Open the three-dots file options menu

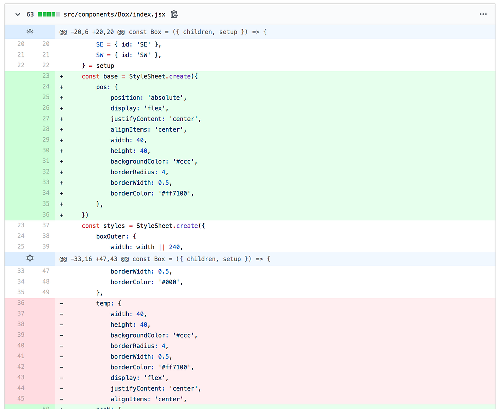click(x=483, y=14)
